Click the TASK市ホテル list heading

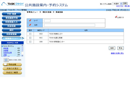click(8, 46)
